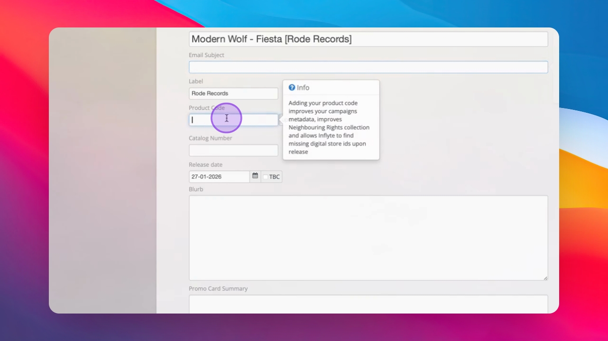The height and width of the screenshot is (341, 608).
Task: Click the 'Catalog Number' label text
Action: [211, 138]
